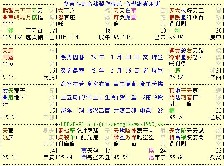The width and height of the screenshot is (224, 166).
Task: Select the age range 25-34
Action: coord(10,157)
